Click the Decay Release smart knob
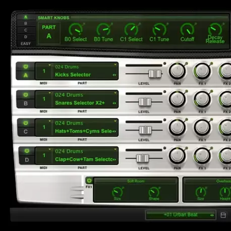 click(215, 29)
